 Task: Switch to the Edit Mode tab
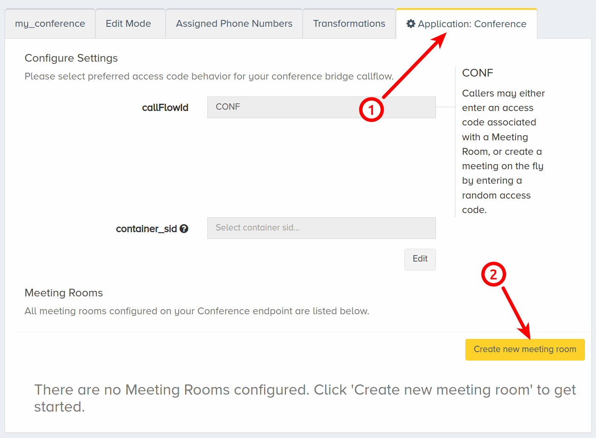tap(129, 24)
